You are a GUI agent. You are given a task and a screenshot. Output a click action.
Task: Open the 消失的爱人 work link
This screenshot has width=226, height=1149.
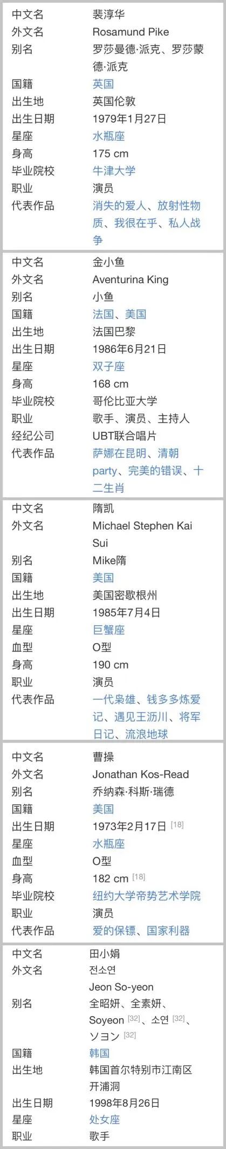point(119,205)
